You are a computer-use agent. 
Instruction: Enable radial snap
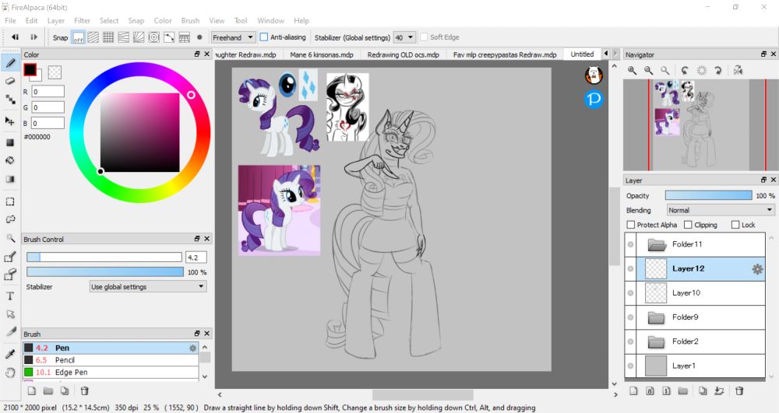(139, 37)
